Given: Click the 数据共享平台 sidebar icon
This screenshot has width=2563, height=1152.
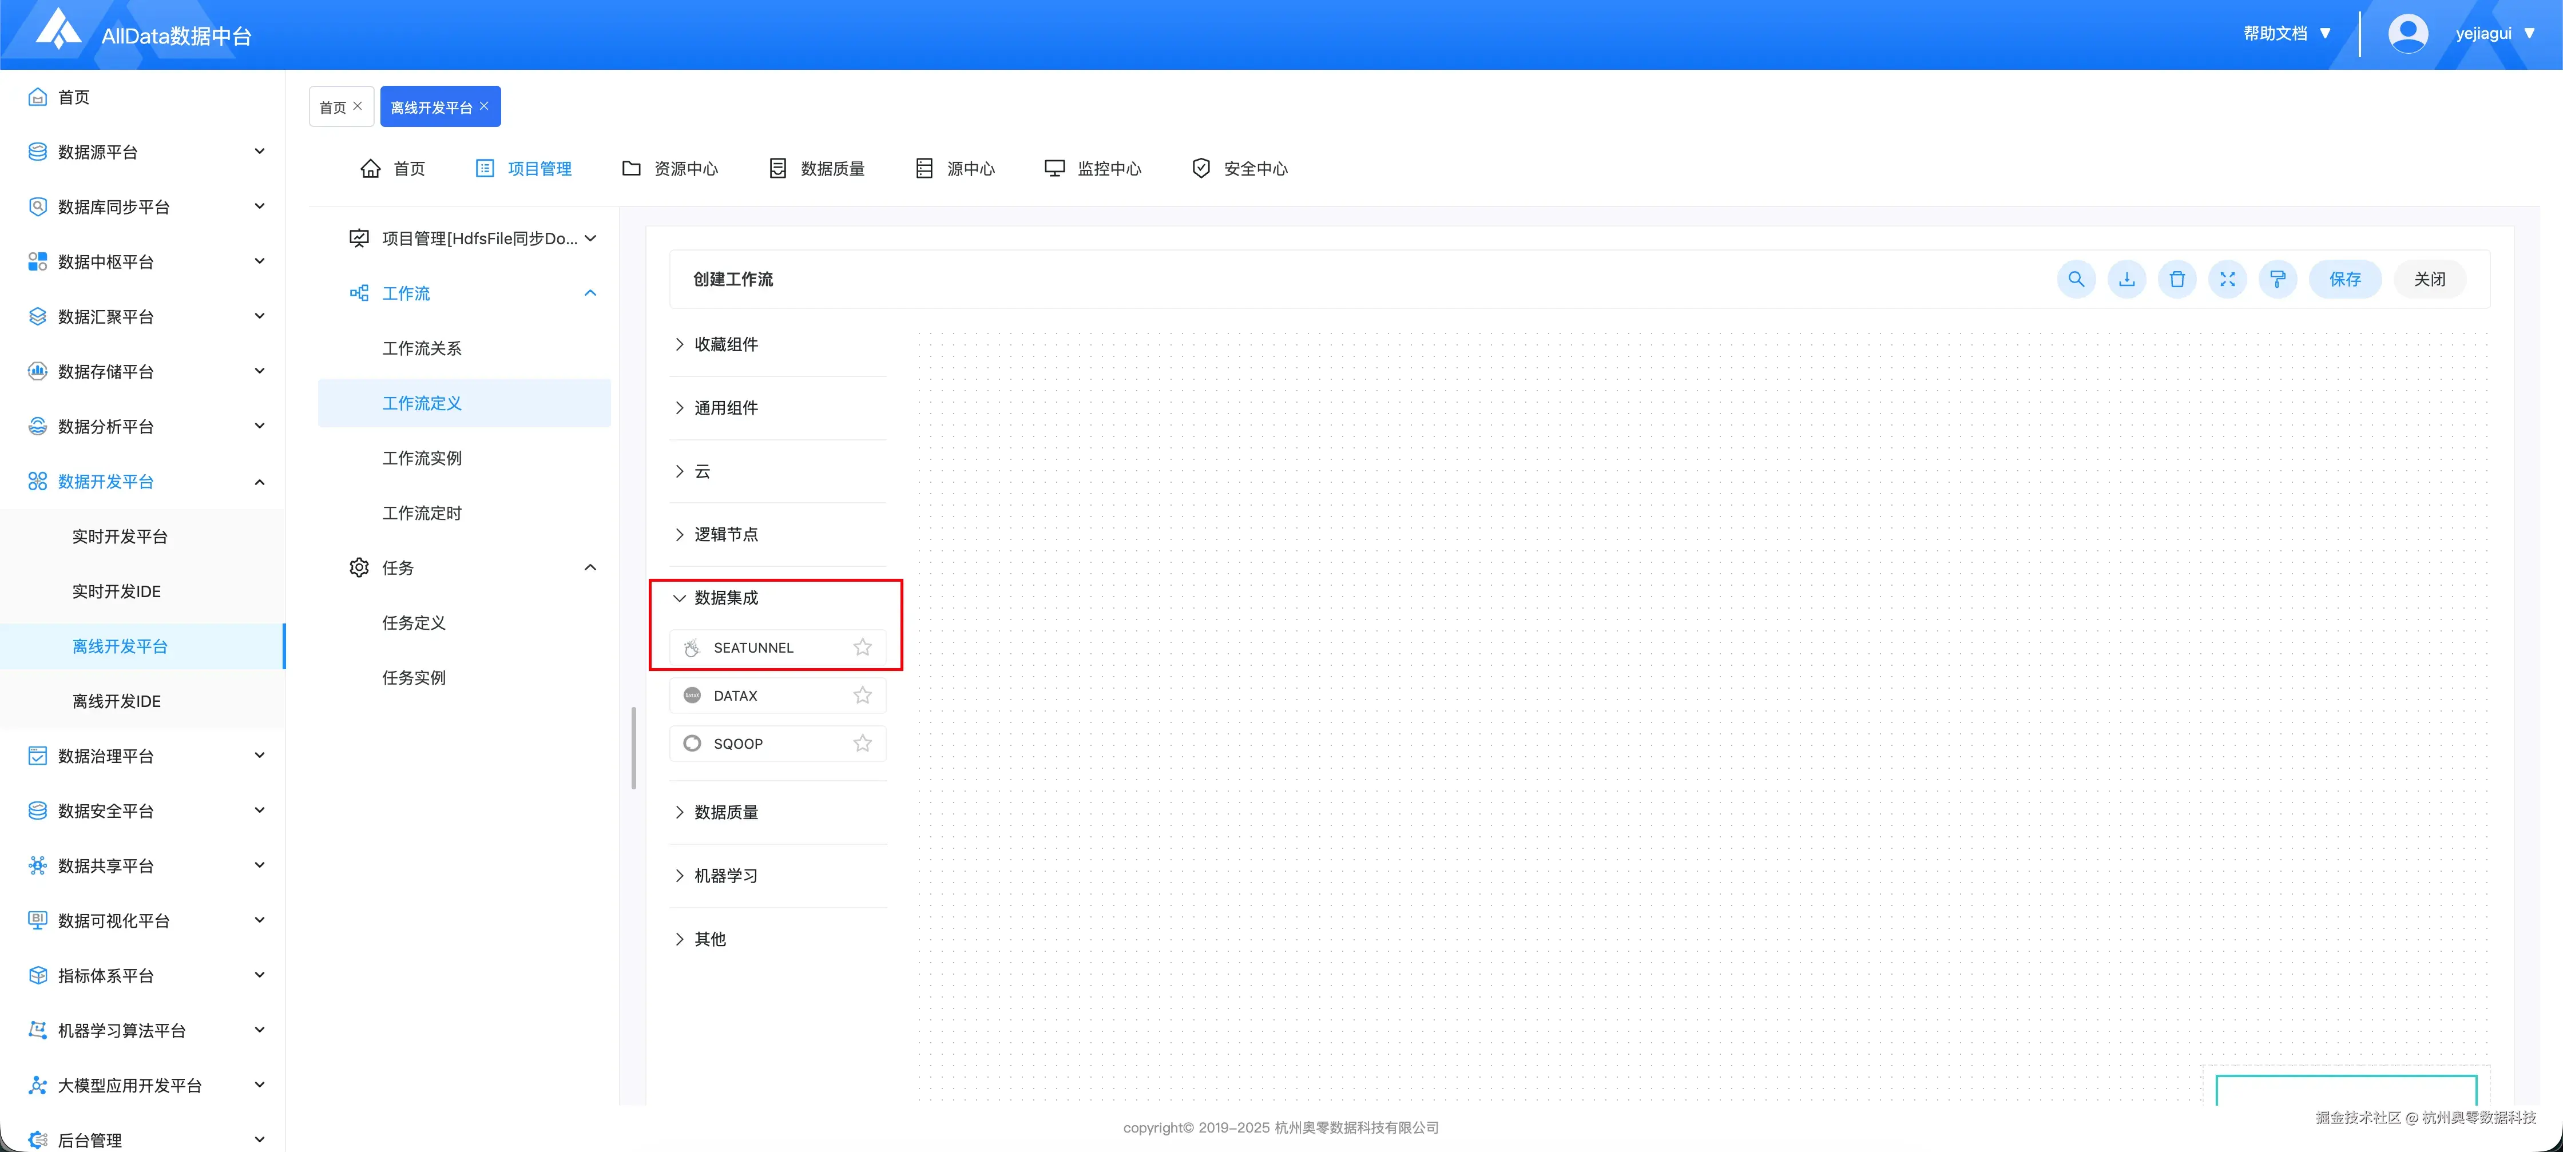Looking at the screenshot, I should point(38,865).
